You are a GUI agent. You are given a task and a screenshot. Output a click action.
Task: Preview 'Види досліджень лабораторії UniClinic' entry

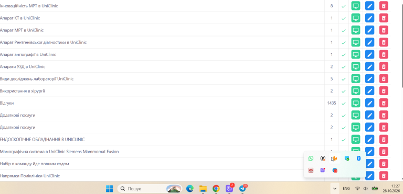coord(356,78)
